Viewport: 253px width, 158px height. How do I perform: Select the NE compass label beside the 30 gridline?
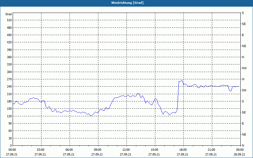coord(244,135)
